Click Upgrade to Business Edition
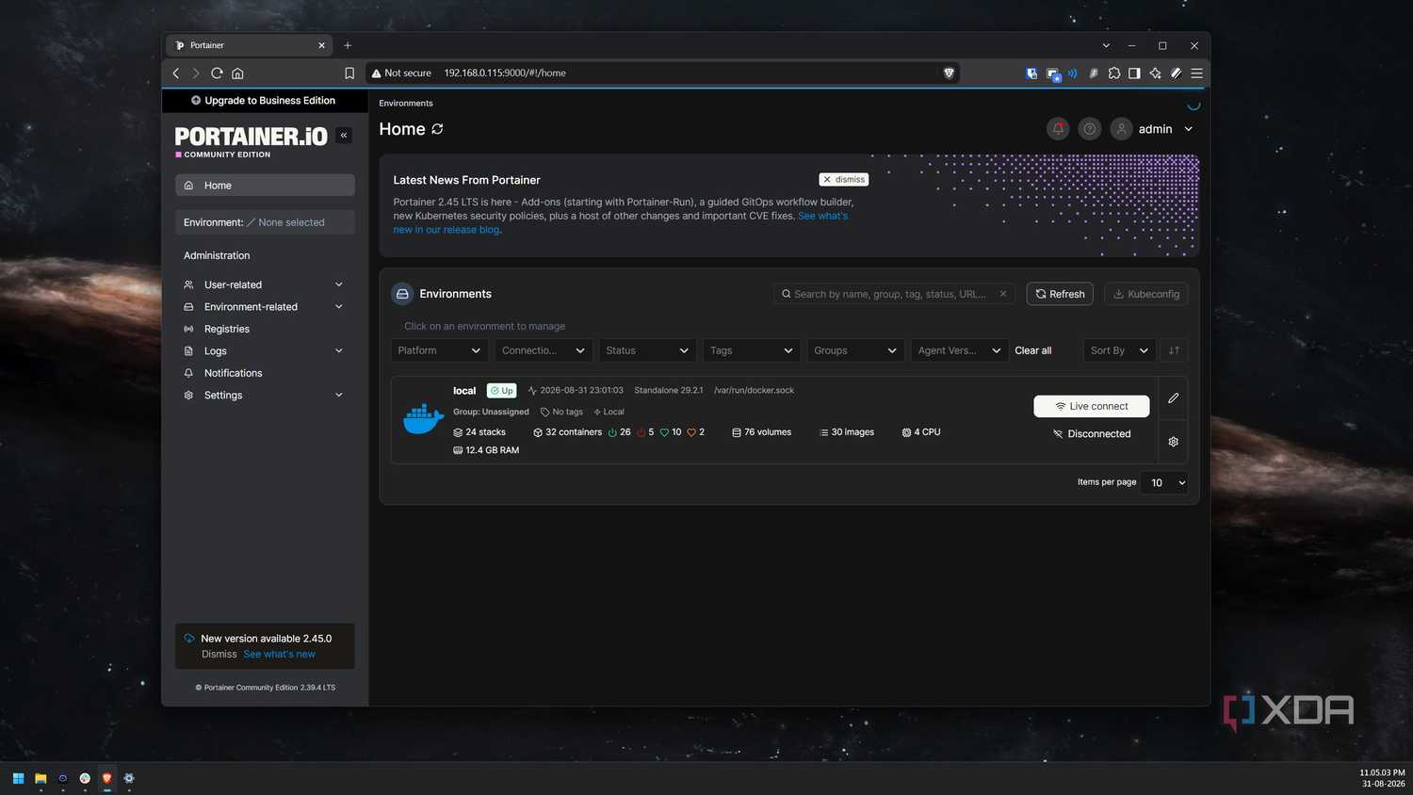The width and height of the screenshot is (1413, 795). tap(264, 101)
